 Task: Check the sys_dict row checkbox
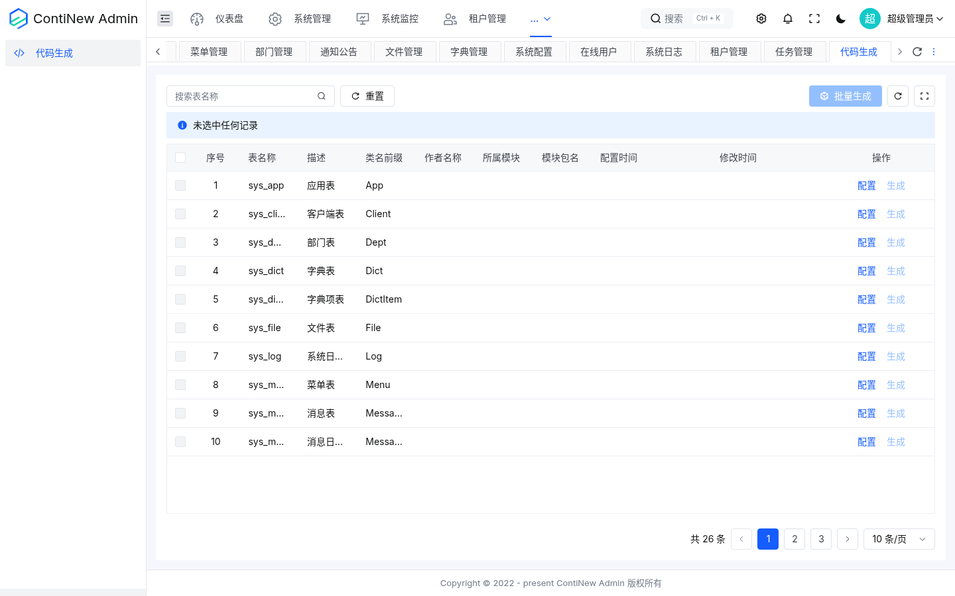click(x=180, y=271)
